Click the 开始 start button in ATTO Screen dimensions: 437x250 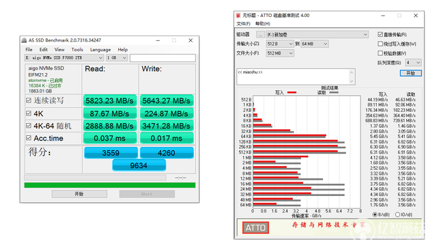pyautogui.click(x=411, y=73)
